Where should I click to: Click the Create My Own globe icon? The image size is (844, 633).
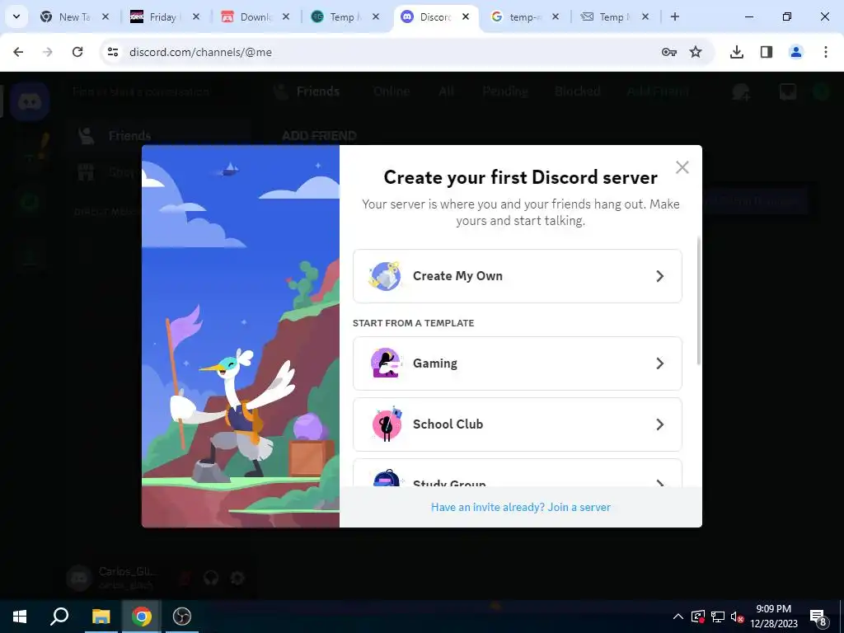385,276
